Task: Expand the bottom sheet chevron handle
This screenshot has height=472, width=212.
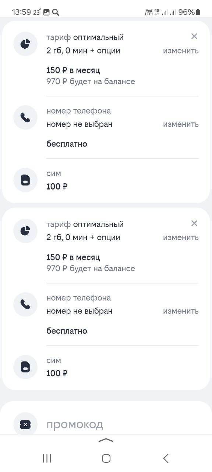Action: click(106, 440)
